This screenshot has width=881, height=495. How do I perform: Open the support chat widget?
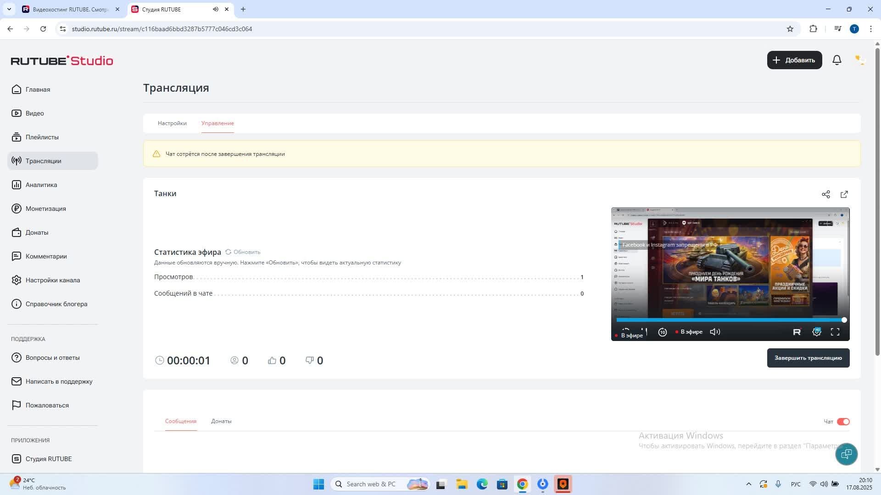coord(846,454)
